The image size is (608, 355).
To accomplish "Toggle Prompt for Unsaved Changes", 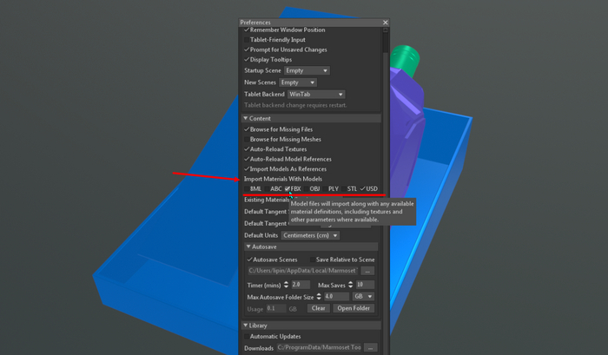I will point(247,49).
